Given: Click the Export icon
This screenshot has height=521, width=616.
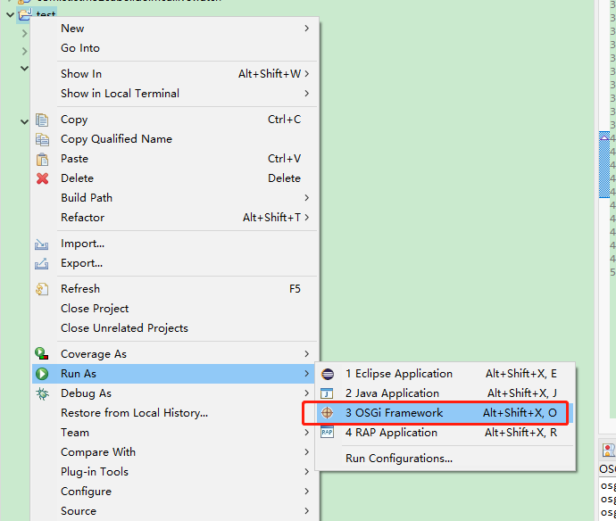Looking at the screenshot, I should (42, 263).
